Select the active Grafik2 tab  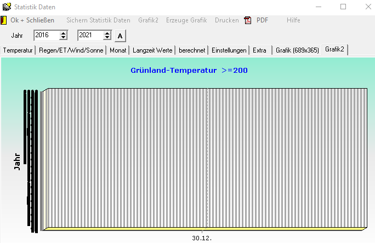pos(334,49)
